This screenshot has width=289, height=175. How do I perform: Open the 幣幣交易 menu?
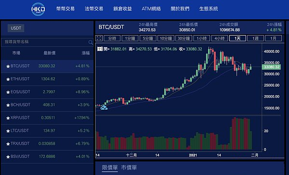[x=66, y=9]
